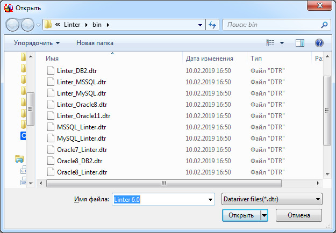Click the file list vertical scroll up arrow

pyautogui.click(x=327, y=56)
